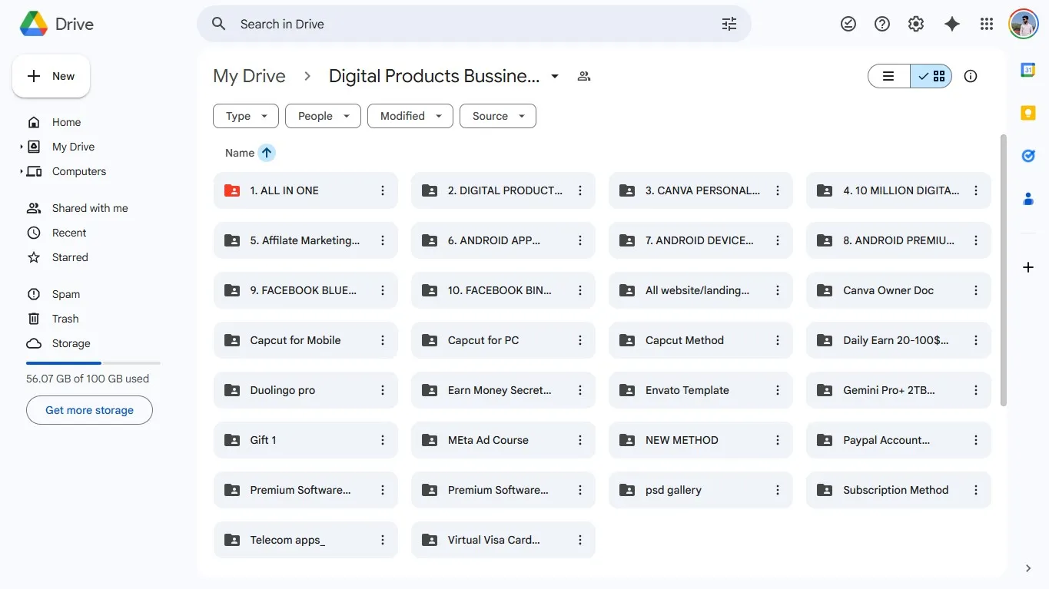Open the folder name dropdown next to Digital Products
The width and height of the screenshot is (1049, 589).
[x=555, y=77]
